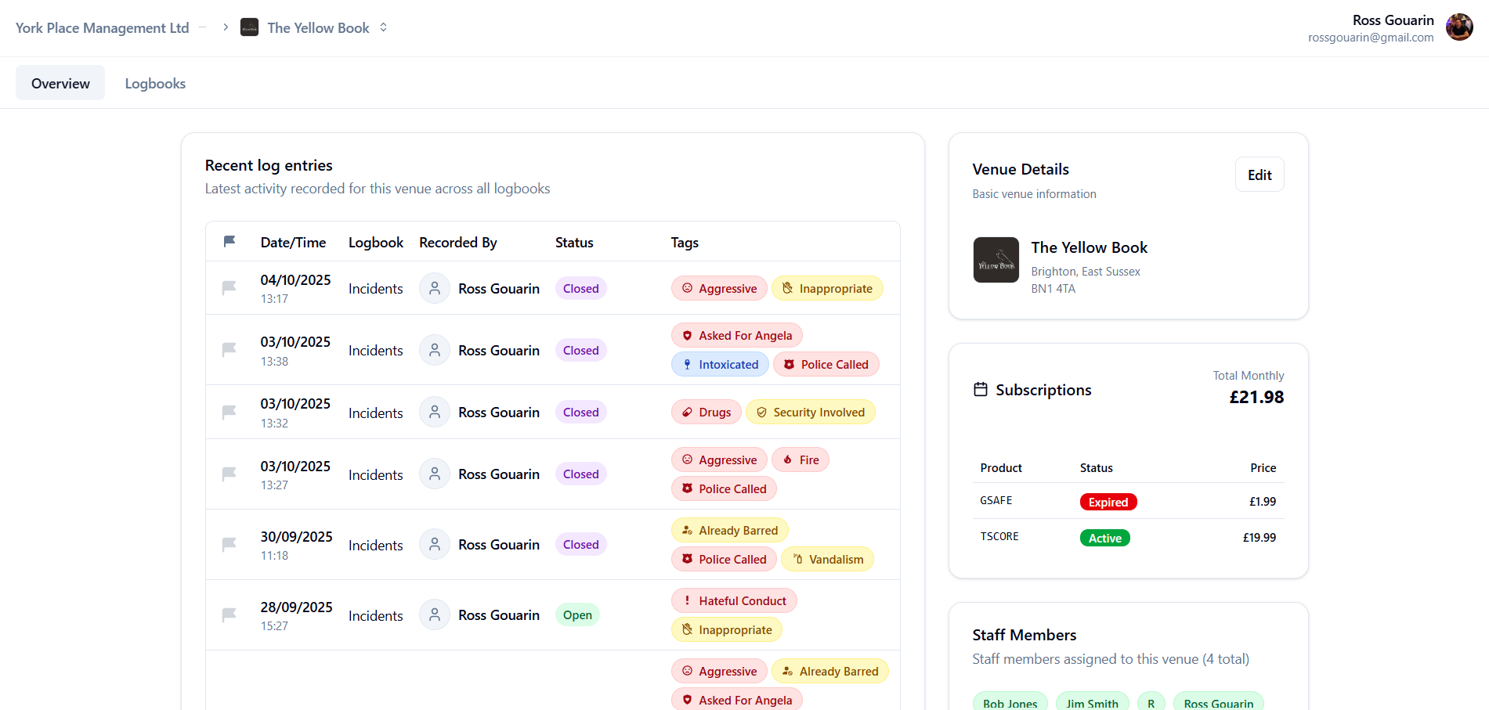
Task: Click the flag icon in the table header
Action: [x=229, y=241]
